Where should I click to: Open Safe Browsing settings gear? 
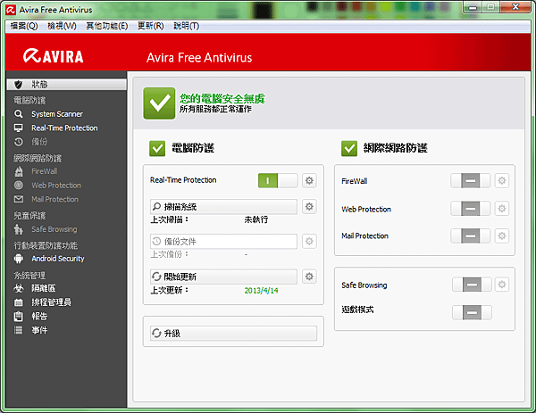[x=502, y=285]
